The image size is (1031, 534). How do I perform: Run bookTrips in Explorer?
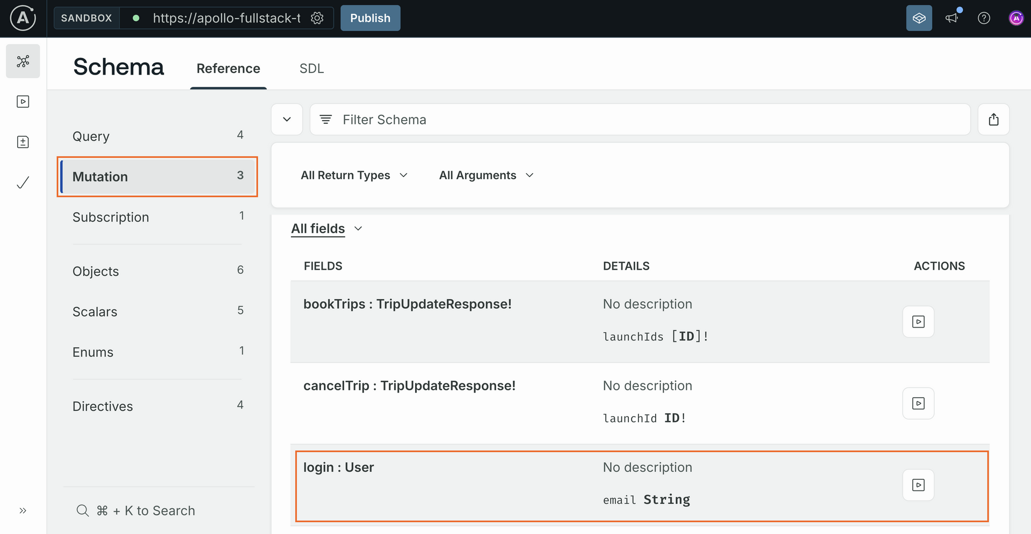(x=918, y=322)
